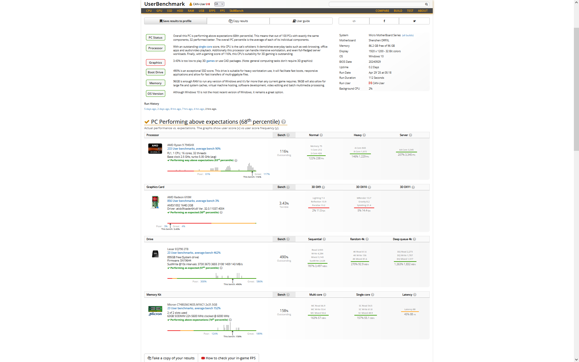Click the AMD Ryzen 9 processor thumbnail
The height and width of the screenshot is (362, 579).
pos(155,148)
